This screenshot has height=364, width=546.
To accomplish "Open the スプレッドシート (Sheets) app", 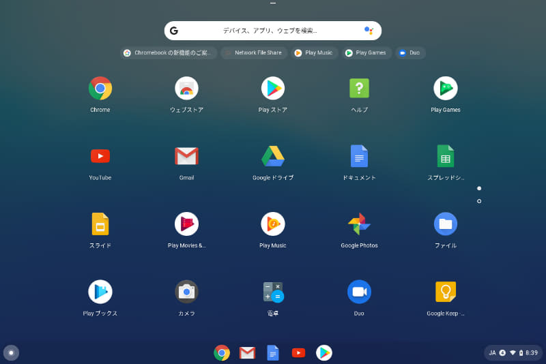I will pos(446,156).
